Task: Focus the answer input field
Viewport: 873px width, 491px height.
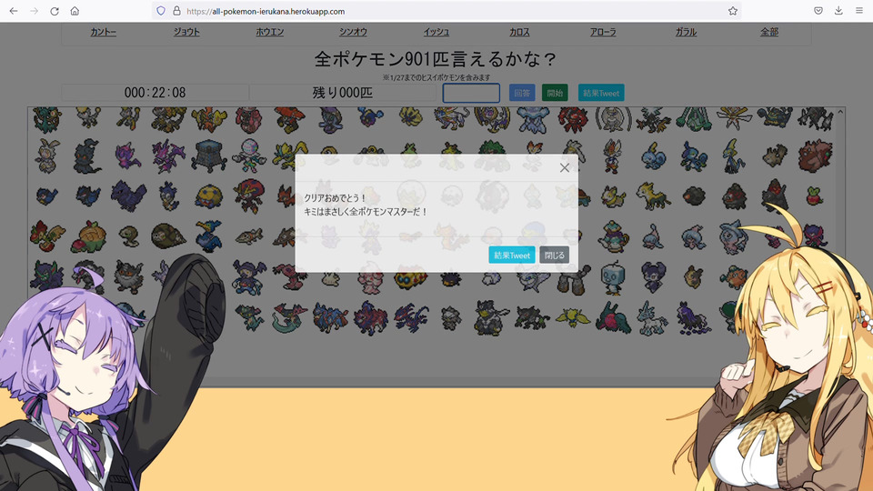Action: pyautogui.click(x=471, y=93)
